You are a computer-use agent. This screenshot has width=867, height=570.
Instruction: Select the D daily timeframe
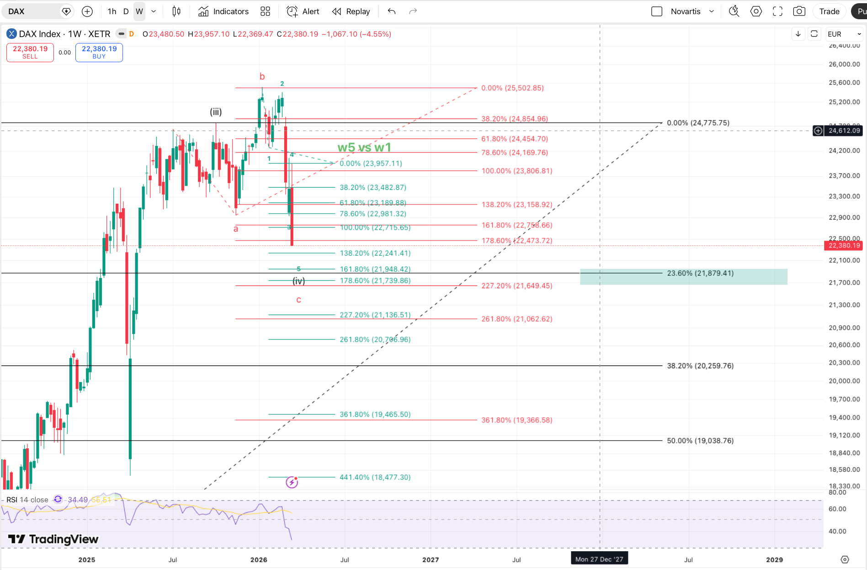tap(126, 11)
